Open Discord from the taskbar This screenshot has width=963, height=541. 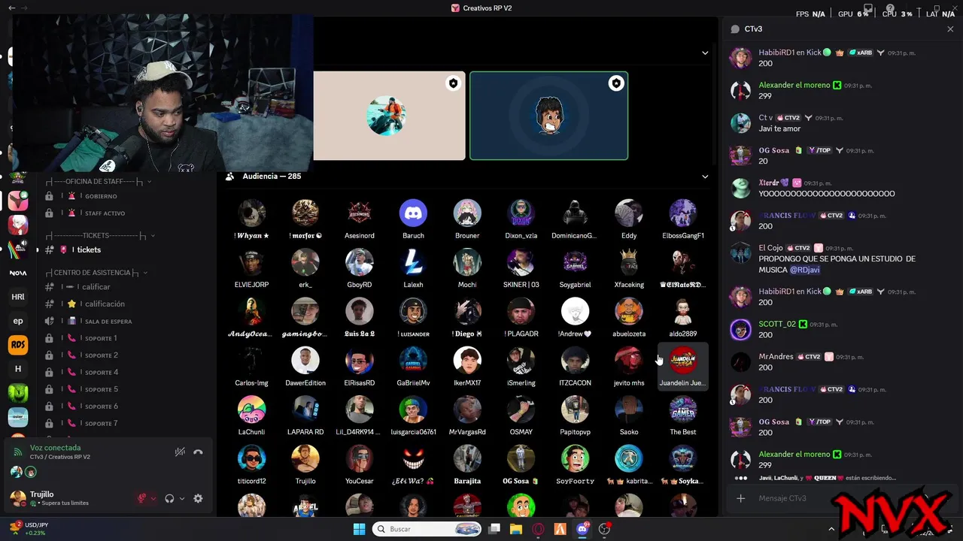[x=582, y=529]
